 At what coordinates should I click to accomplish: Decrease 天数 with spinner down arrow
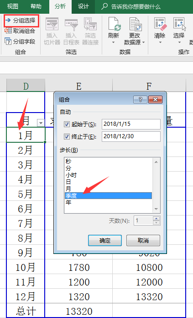156,223
